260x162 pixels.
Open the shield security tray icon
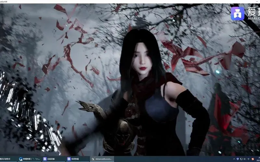coord(238,159)
